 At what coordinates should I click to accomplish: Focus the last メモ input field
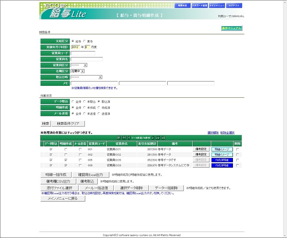tap(191, 83)
